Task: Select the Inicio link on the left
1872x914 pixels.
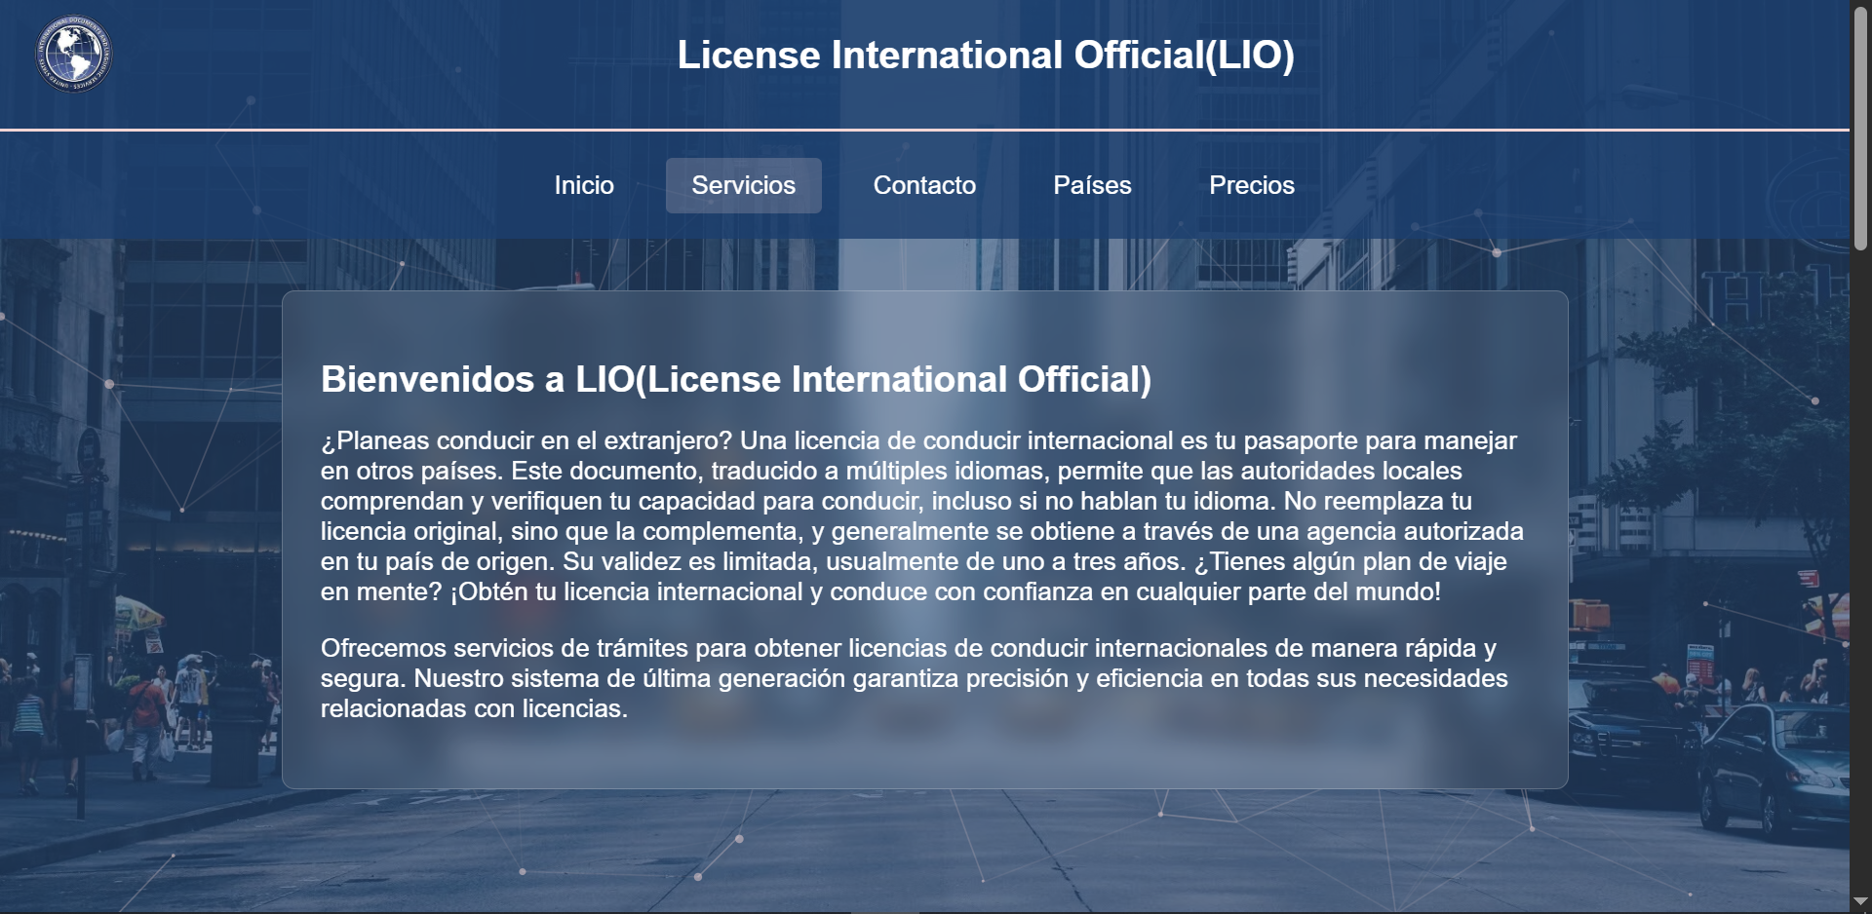Action: coord(583,185)
